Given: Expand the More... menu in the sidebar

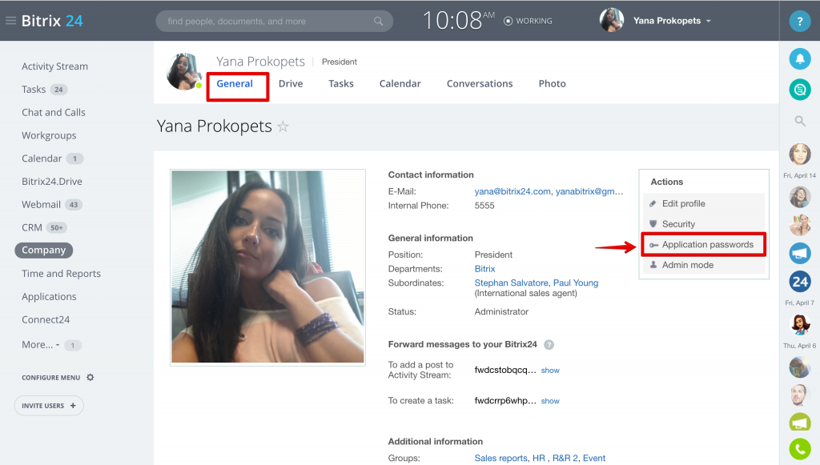Looking at the screenshot, I should click(41, 345).
